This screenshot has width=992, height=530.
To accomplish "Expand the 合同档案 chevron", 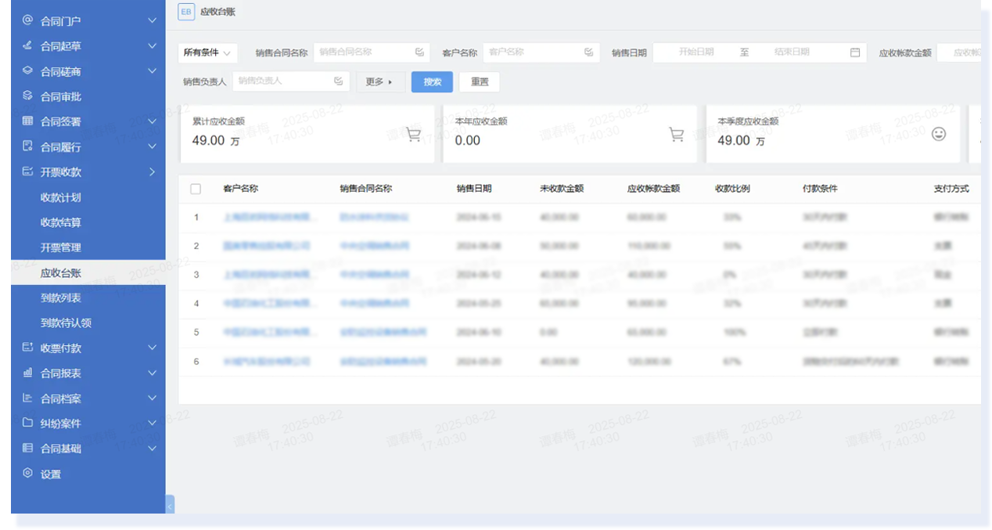I will [153, 398].
